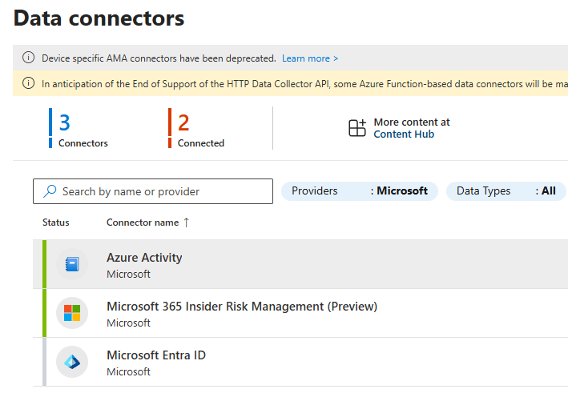The width and height of the screenshot is (568, 401).
Task: Focus the Search by name or provider field
Action: pos(153,191)
